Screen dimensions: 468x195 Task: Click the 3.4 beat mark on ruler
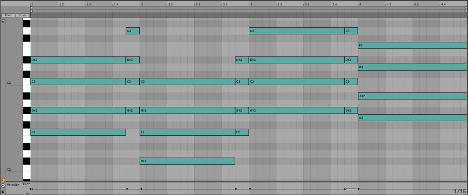click(x=334, y=4)
